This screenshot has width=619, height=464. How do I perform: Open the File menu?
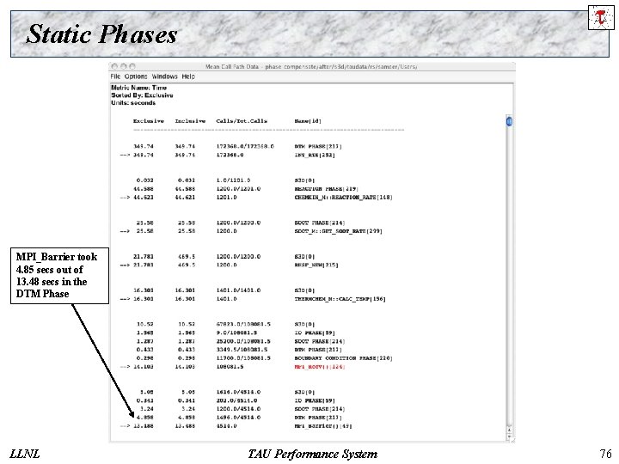[115, 76]
